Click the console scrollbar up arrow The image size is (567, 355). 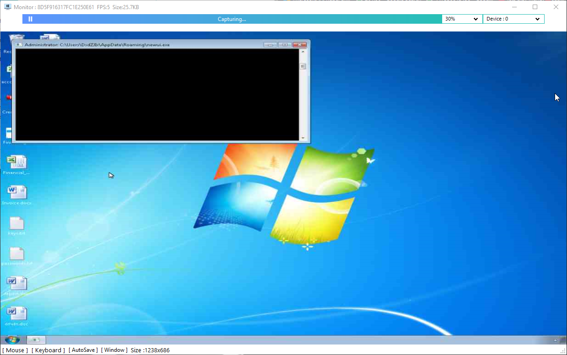click(x=303, y=52)
